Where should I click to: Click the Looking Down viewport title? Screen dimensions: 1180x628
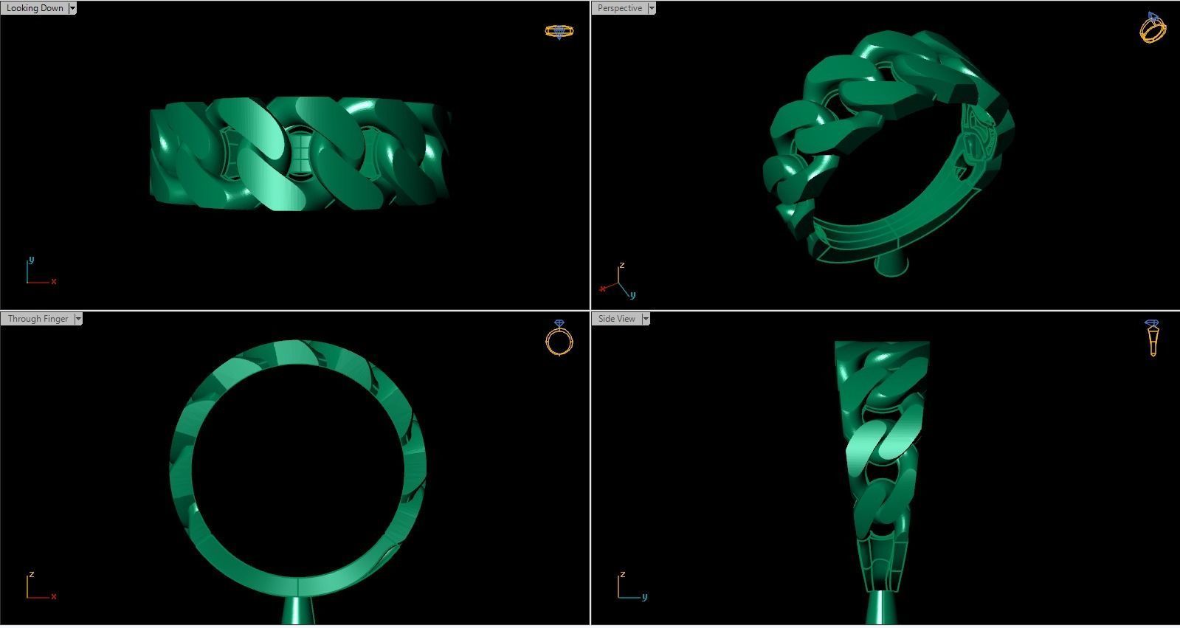35,8
